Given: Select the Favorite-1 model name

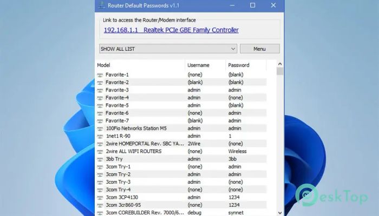Looking at the screenshot, I should click(x=117, y=75).
